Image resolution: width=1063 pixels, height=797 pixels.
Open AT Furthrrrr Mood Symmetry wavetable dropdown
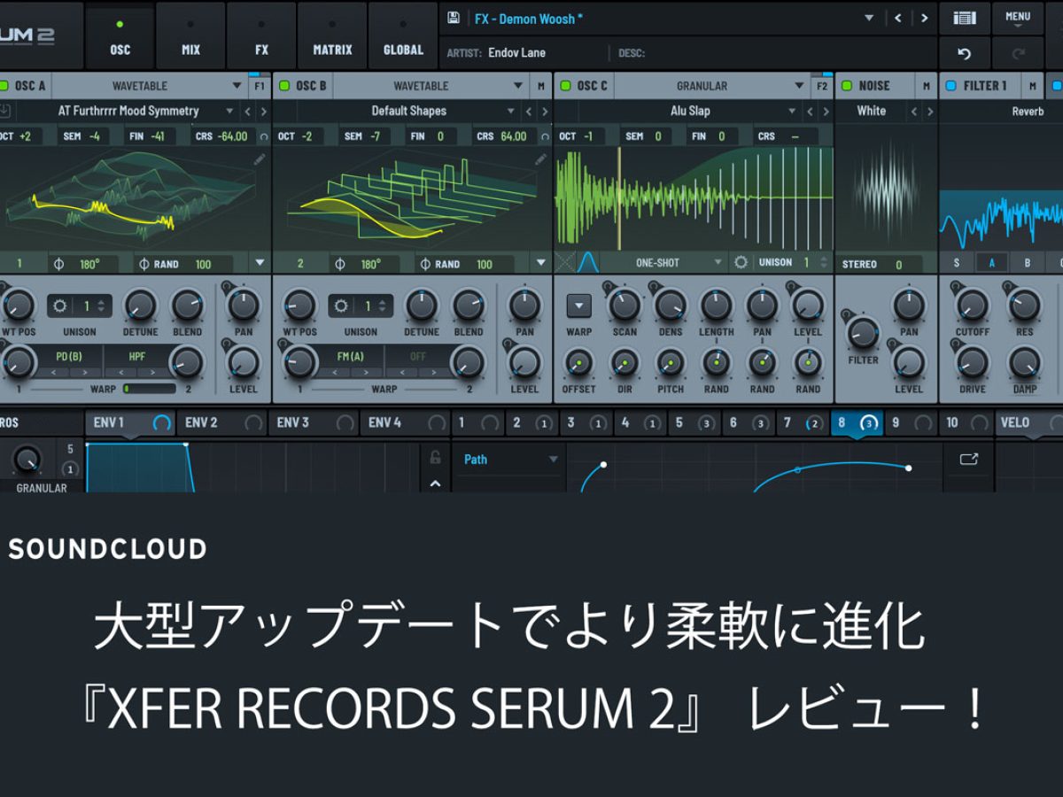(128, 112)
